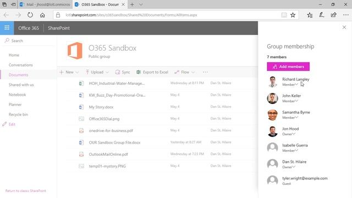Open the Upload dropdown in command bar
This screenshot has width=352, height=198.
coord(97,72)
